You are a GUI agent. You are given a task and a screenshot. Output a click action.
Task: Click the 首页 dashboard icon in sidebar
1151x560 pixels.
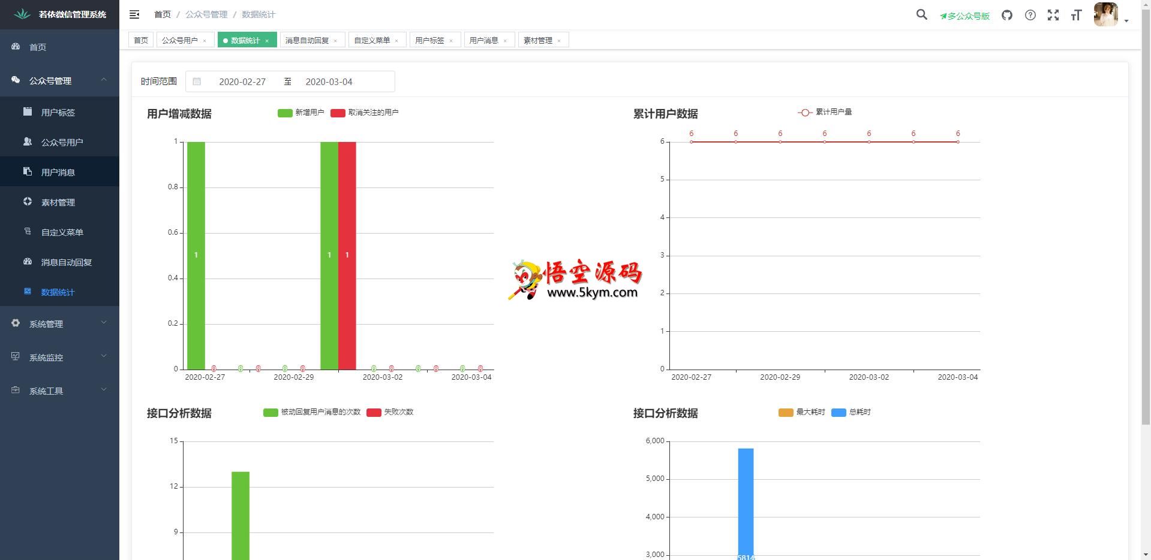click(16, 47)
